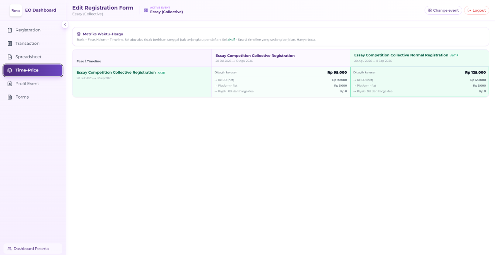The width and height of the screenshot is (495, 255).
Task: Click the EO Dashboard title
Action: point(41,10)
